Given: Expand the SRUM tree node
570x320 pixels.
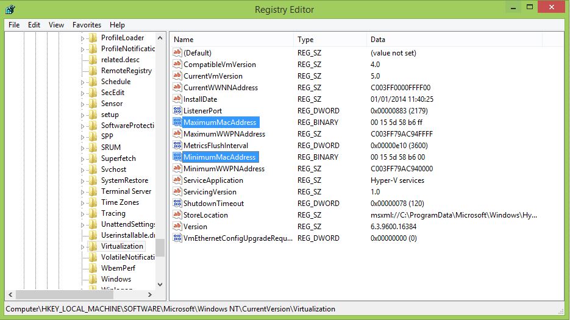Looking at the screenshot, I should coord(82,148).
